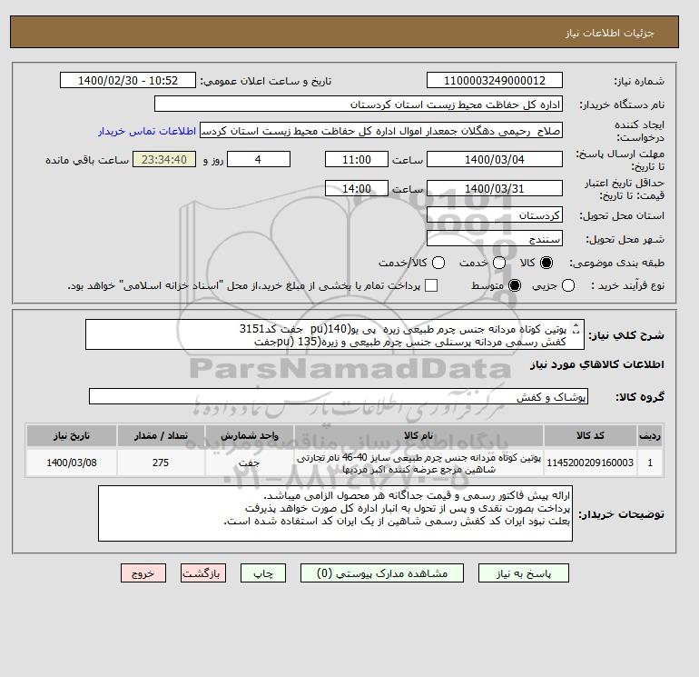Click the تعداد / مقدار column header
This screenshot has width=699, height=677.
(x=161, y=435)
